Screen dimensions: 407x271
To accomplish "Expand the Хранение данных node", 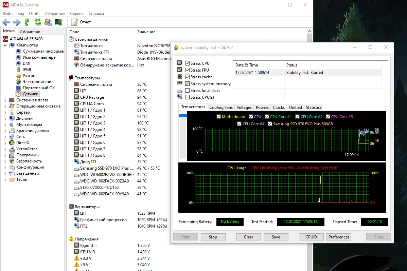I will (x=5, y=131).
